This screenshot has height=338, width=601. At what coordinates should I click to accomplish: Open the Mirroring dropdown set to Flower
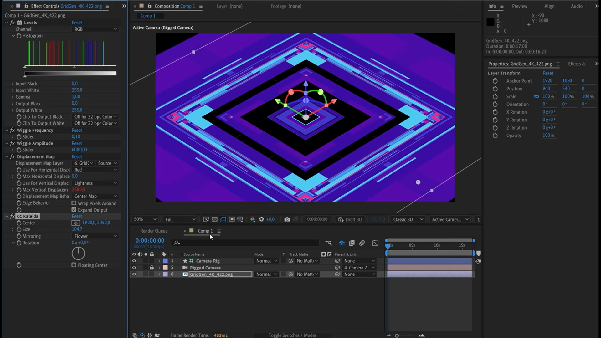[x=95, y=236]
